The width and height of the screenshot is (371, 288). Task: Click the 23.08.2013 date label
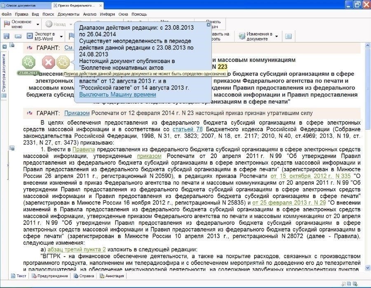coord(28,73)
